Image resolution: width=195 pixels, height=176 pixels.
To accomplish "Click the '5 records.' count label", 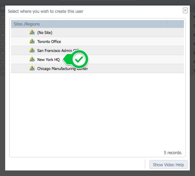I will (173, 152).
